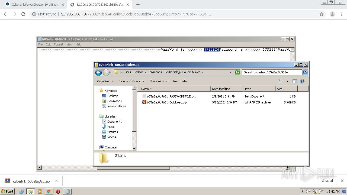The image size is (347, 195).
Task: Open the Windows Start menu
Action: (8, 191)
